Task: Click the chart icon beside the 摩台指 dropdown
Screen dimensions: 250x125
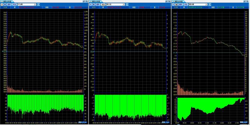Action: pyautogui.click(x=127, y=5)
